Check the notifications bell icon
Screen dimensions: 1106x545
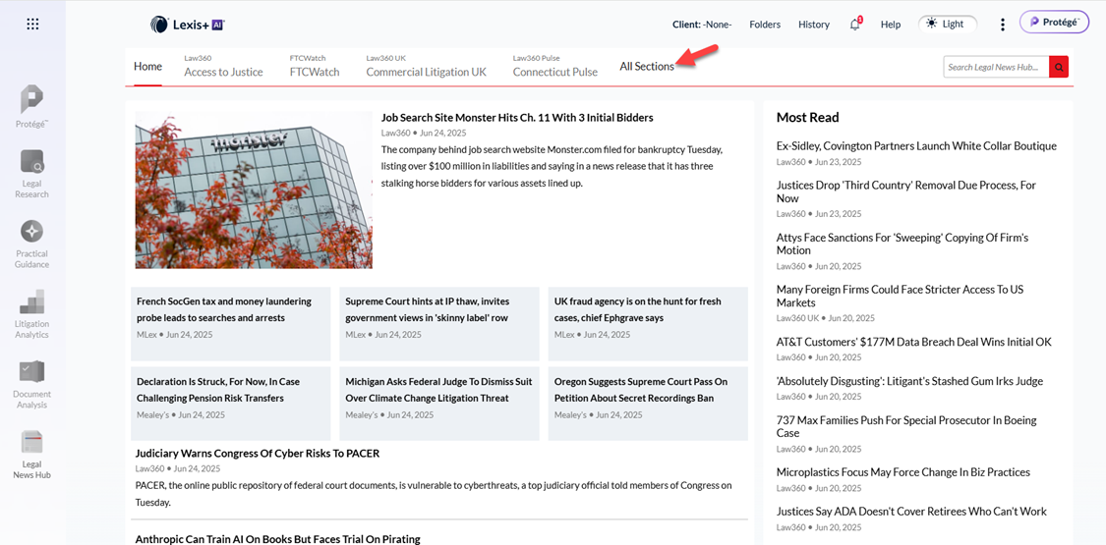(x=854, y=25)
